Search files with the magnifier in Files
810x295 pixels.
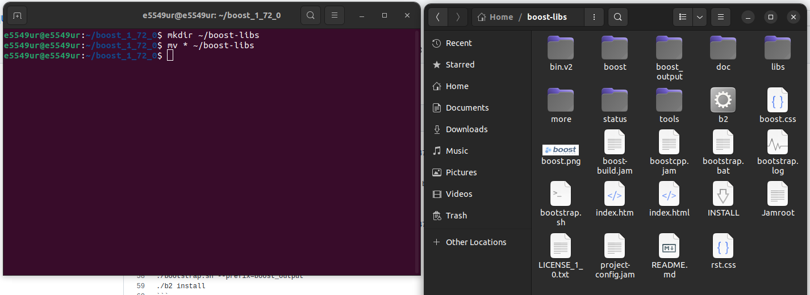[x=618, y=17]
